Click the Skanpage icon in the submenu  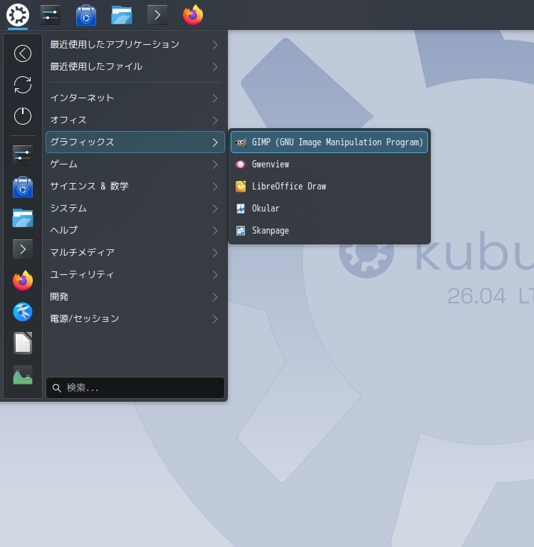pyautogui.click(x=241, y=231)
